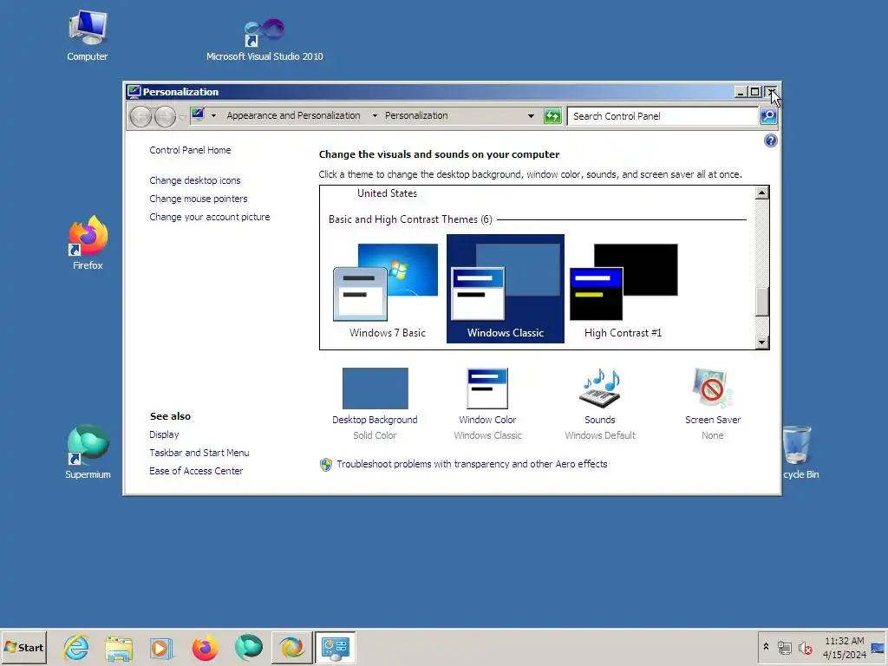Select the Firefox desktop shortcut

(88, 244)
